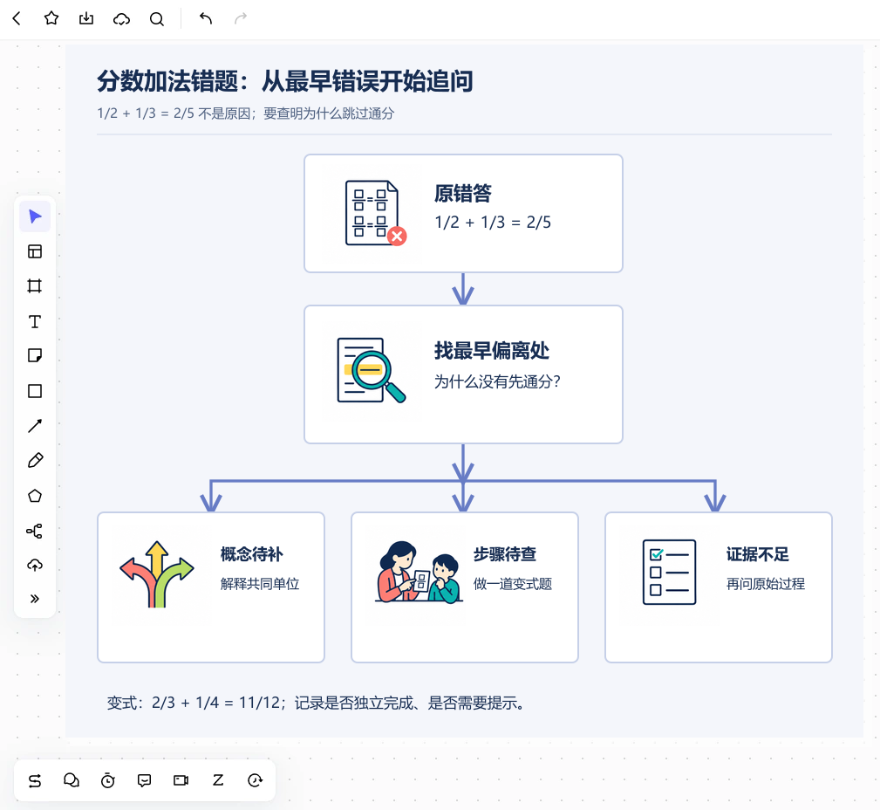Viewport: 880px width, 810px height.
Task: Click the Z icon in bottom bar
Action: (x=218, y=780)
